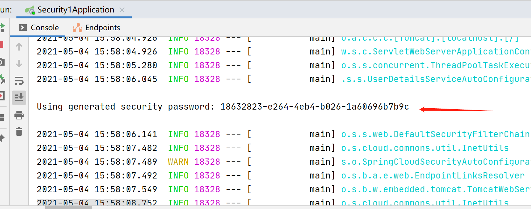531x209 pixels.
Task: Click the Down the Stack Trace arrow
Action: [x=19, y=64]
